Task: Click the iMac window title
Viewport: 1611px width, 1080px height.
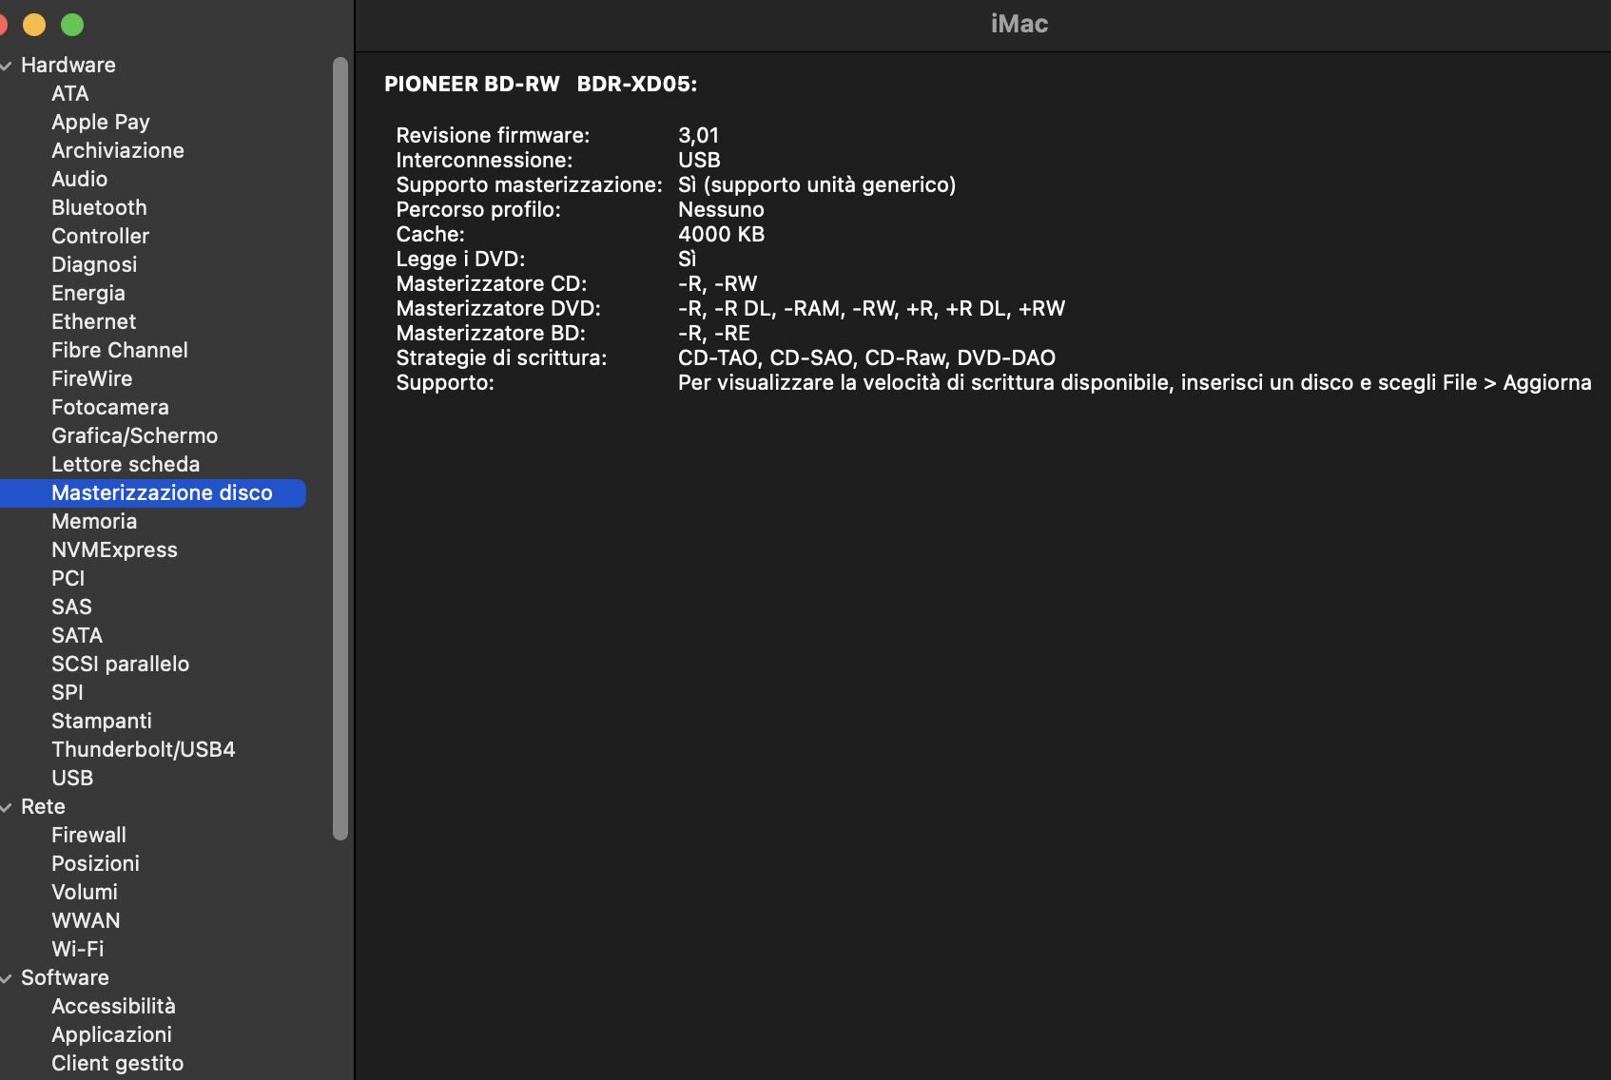Action: tap(1019, 24)
